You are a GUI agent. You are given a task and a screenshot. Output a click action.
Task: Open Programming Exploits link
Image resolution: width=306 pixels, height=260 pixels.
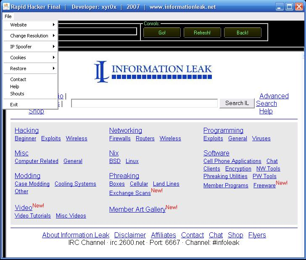(213, 139)
